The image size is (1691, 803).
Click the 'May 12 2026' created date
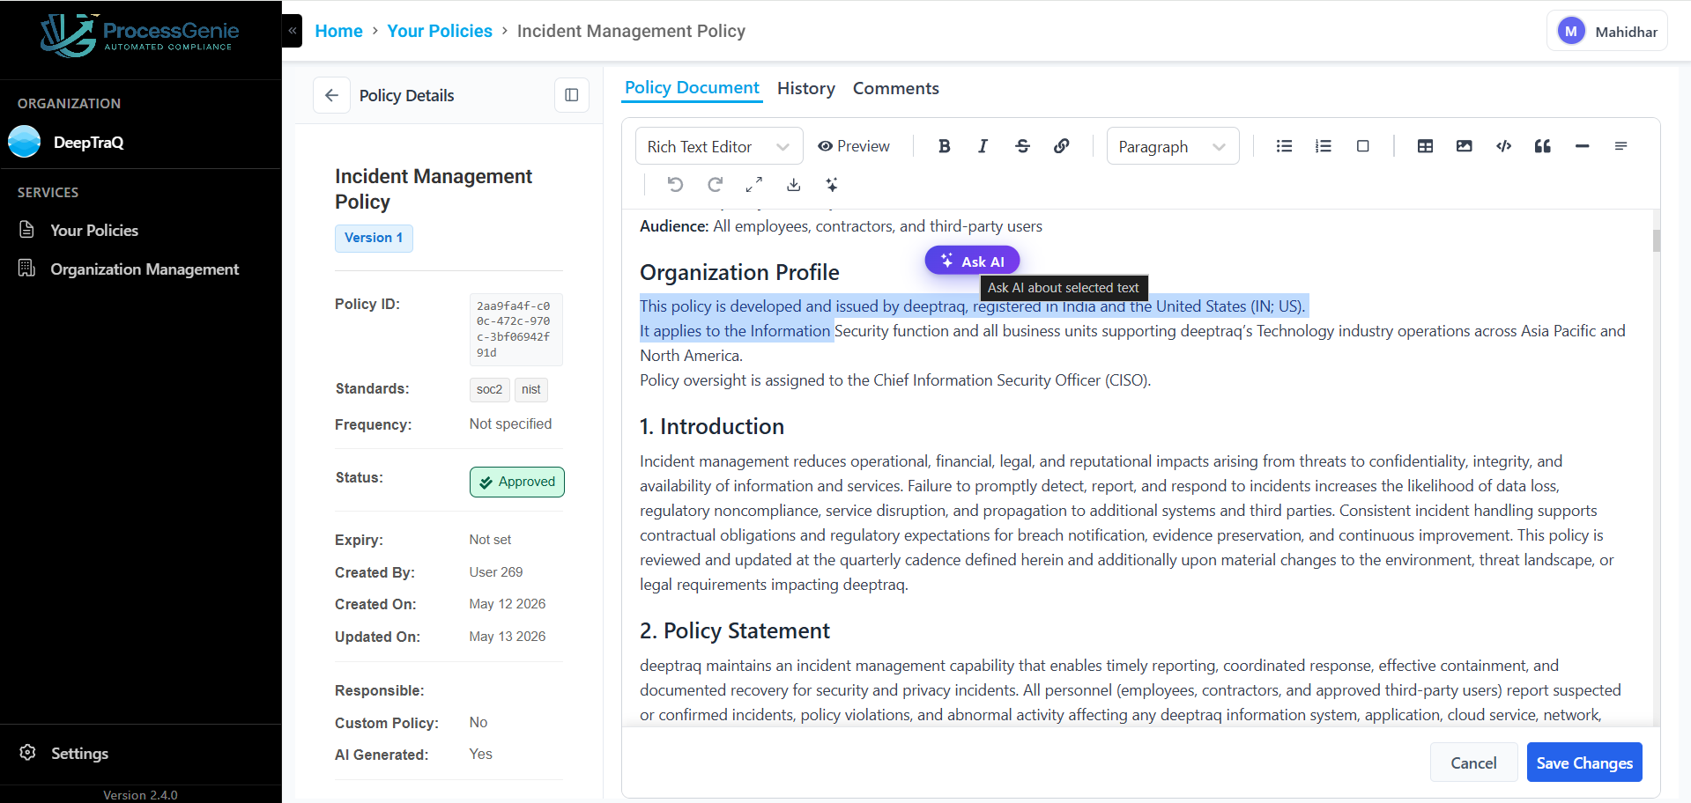[508, 603]
